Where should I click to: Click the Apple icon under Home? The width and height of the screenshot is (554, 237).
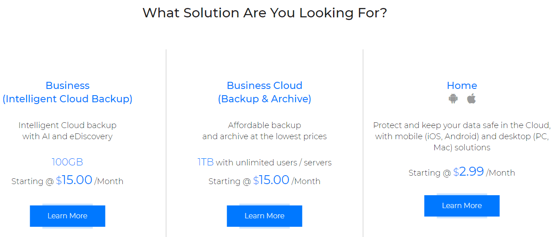click(x=471, y=99)
